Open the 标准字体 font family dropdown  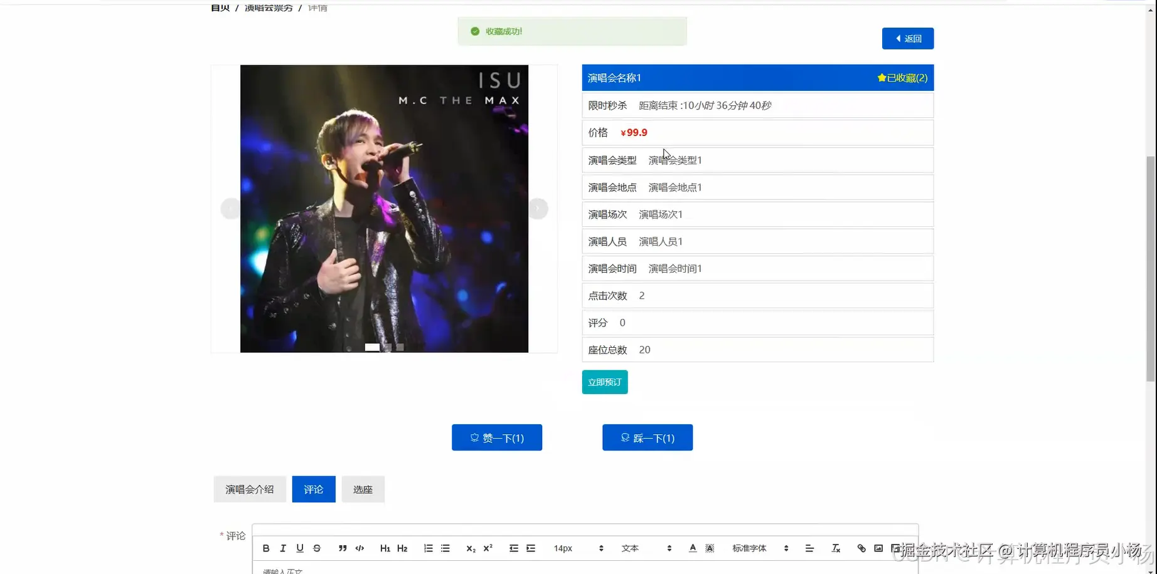coord(750,548)
